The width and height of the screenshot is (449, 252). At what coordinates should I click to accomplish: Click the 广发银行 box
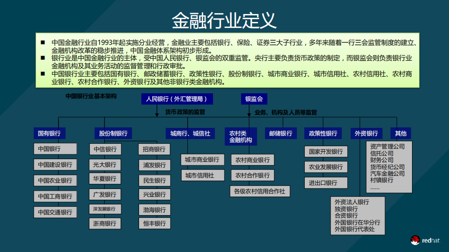point(105,194)
